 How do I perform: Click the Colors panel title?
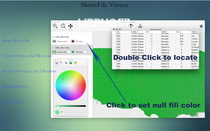tap(71, 60)
